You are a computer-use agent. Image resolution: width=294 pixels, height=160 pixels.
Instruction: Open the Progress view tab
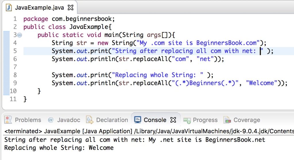click(200, 120)
